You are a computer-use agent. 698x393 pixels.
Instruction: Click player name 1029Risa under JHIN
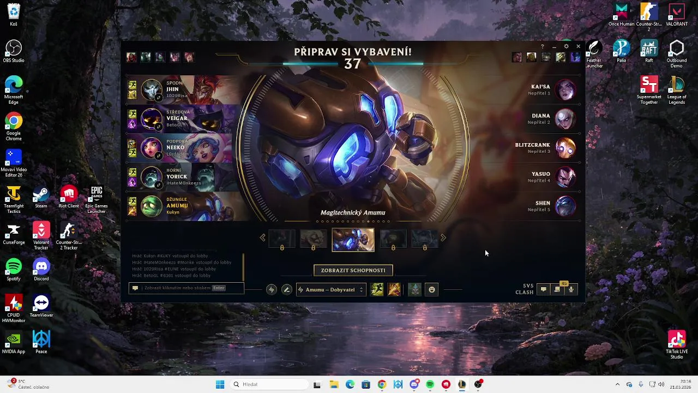point(177,96)
